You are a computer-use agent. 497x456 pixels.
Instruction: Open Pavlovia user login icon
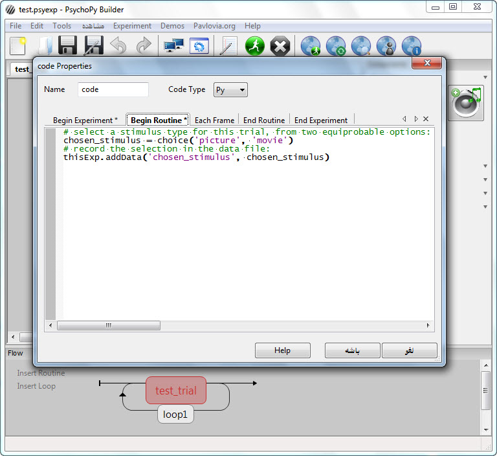(x=386, y=46)
